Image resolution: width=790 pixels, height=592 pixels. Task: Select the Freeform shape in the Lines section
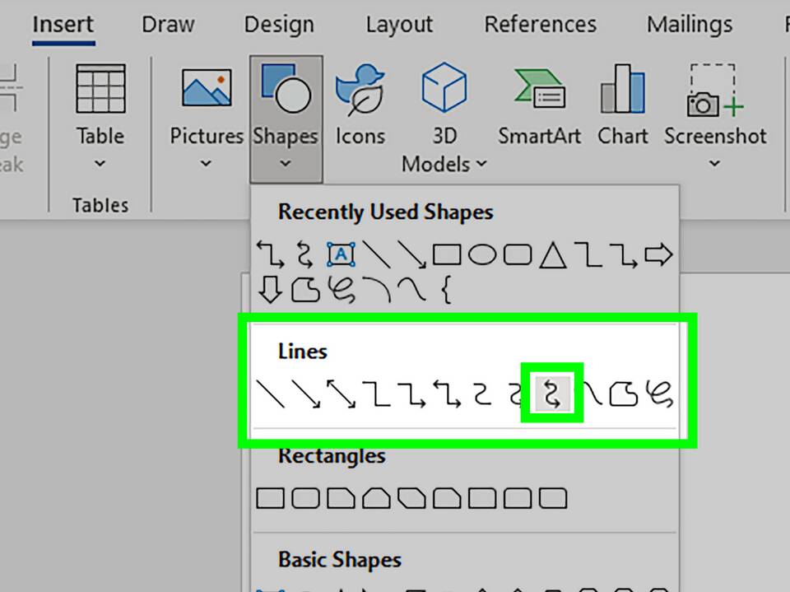625,394
